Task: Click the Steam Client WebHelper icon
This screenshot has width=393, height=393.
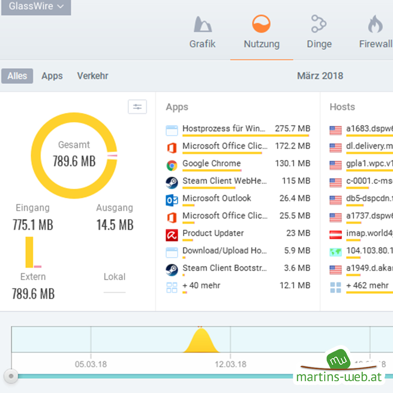Action: 172,182
